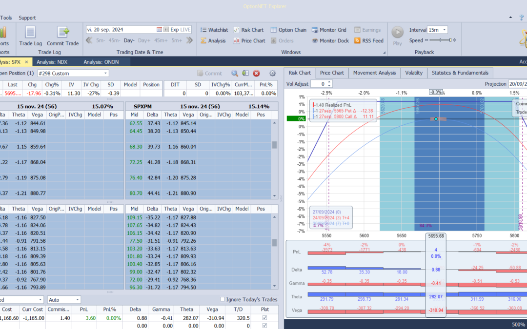Click the calls table vertical scrollbar thumb

[274, 145]
